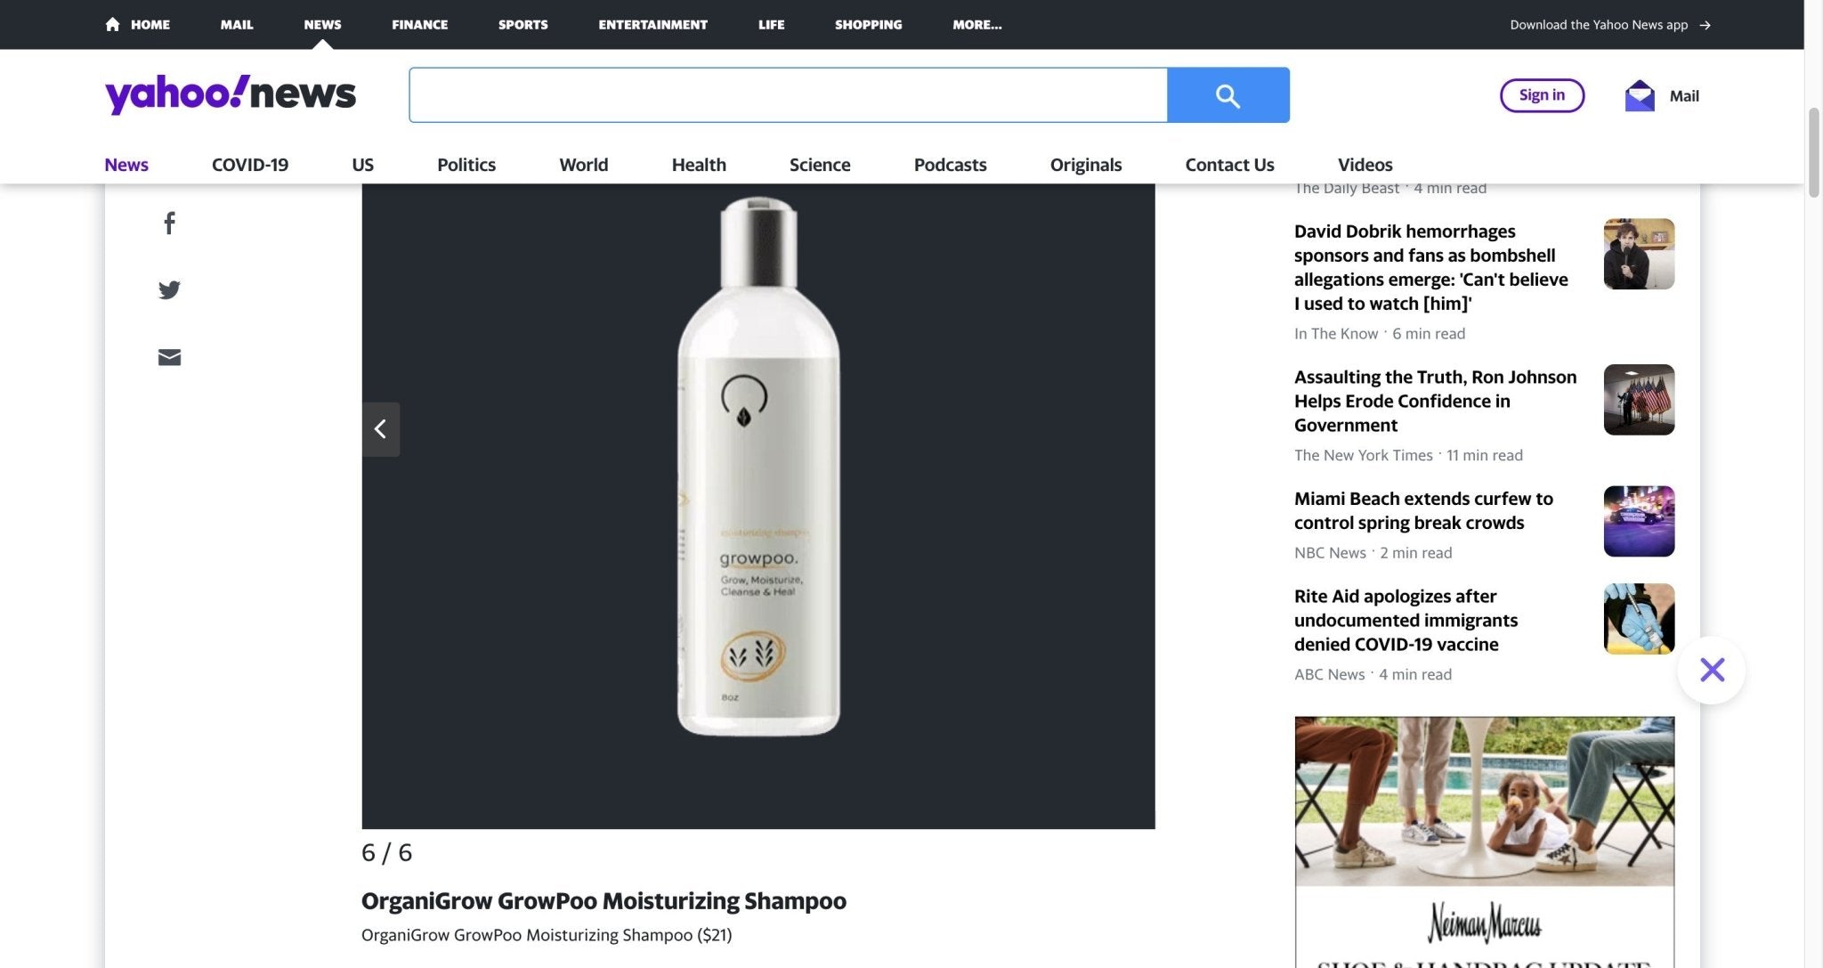The image size is (1823, 968).
Task: Click David Dobrik article thumbnail
Action: (1639, 254)
